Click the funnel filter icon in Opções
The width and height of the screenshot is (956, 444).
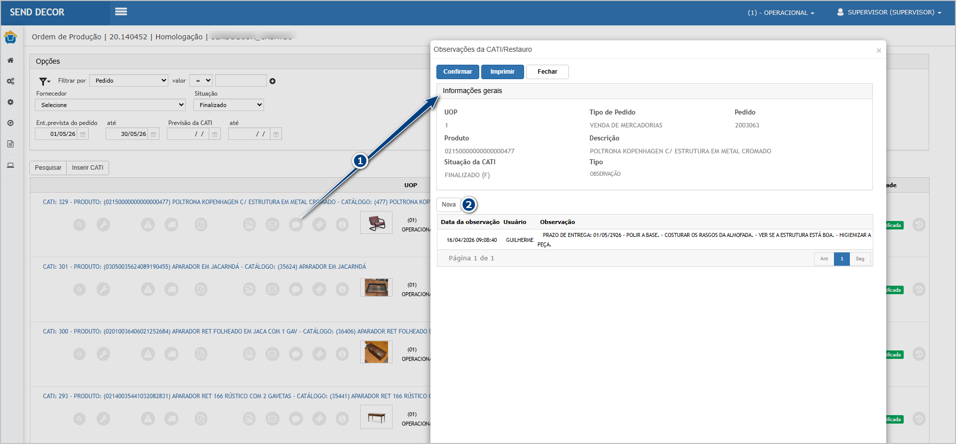[45, 81]
